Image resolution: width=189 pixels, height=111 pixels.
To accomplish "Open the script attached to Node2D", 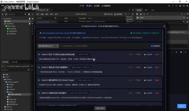I will click(x=30, y=19).
